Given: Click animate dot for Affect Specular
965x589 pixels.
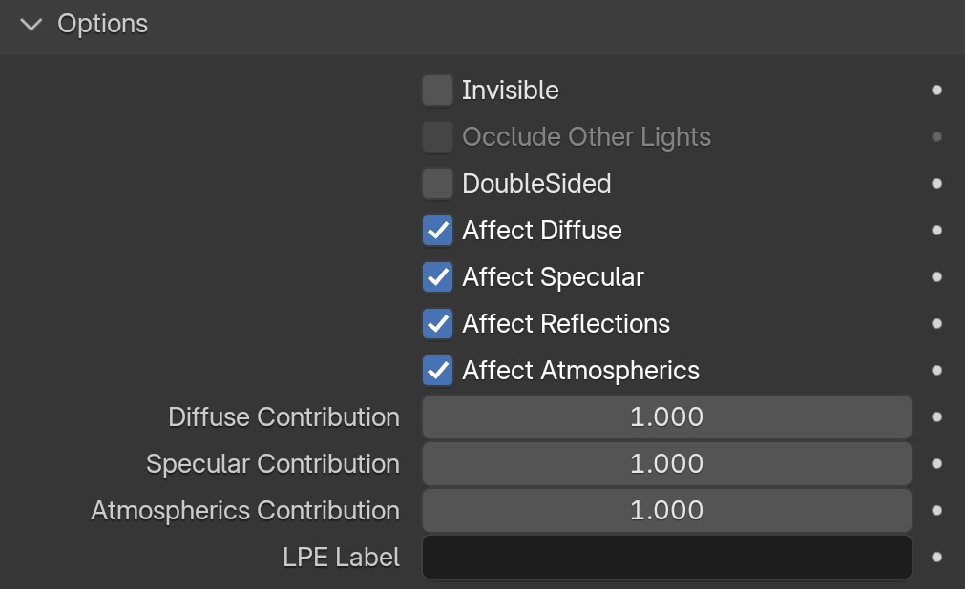Looking at the screenshot, I should pos(936,276).
